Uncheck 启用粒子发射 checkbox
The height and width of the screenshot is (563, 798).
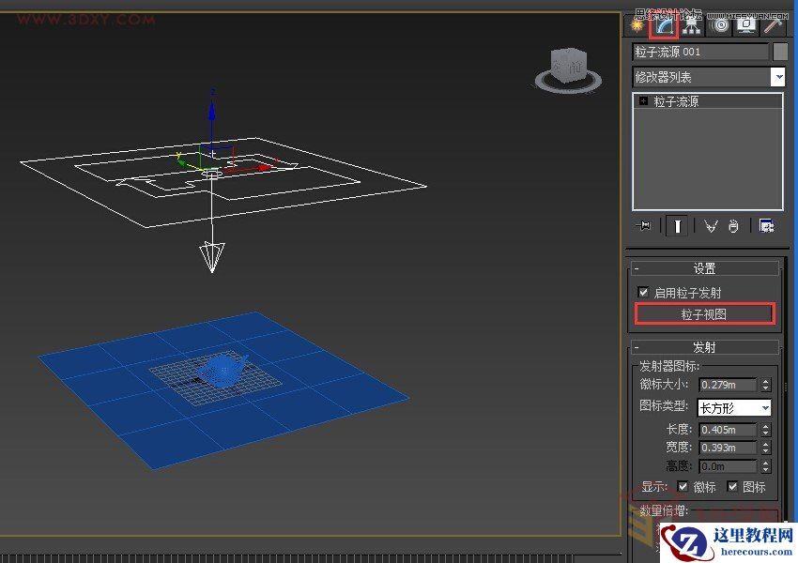[x=643, y=291]
